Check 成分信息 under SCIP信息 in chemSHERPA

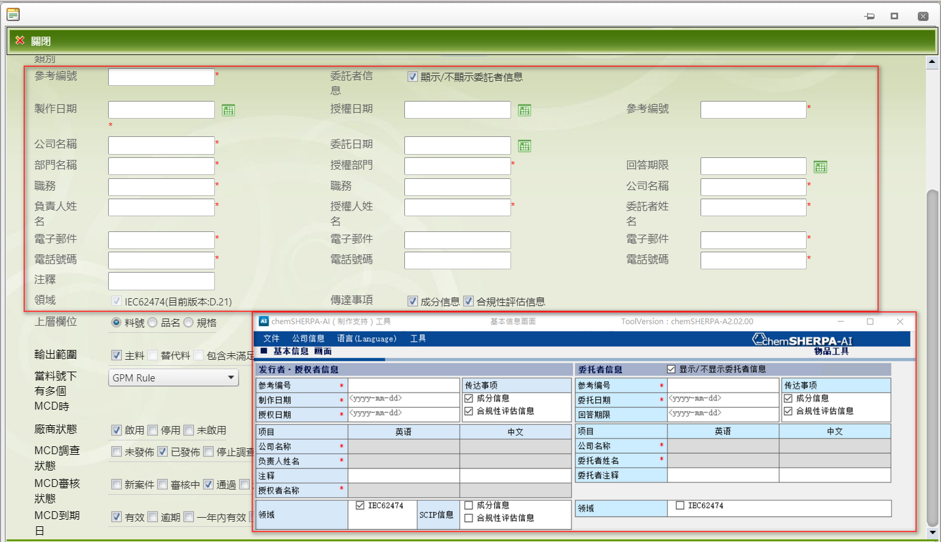pos(469,505)
